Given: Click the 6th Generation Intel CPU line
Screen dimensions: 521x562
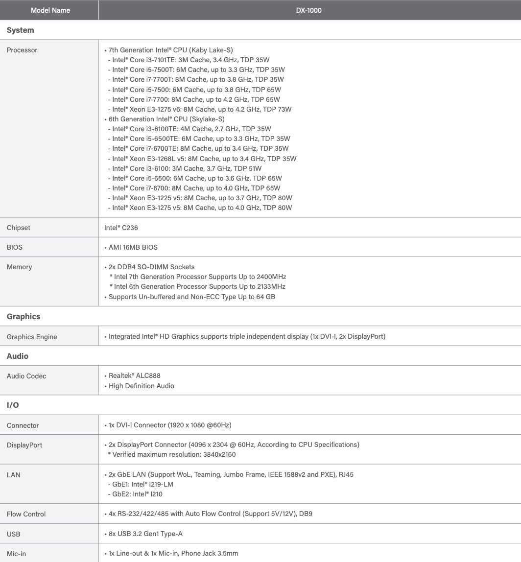Looking at the screenshot, I should point(166,119).
